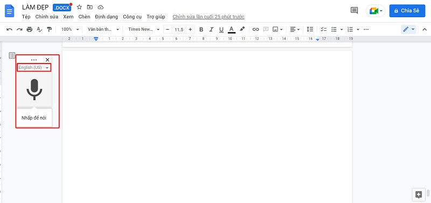
Task: Open the text color picker
Action: [x=232, y=30]
